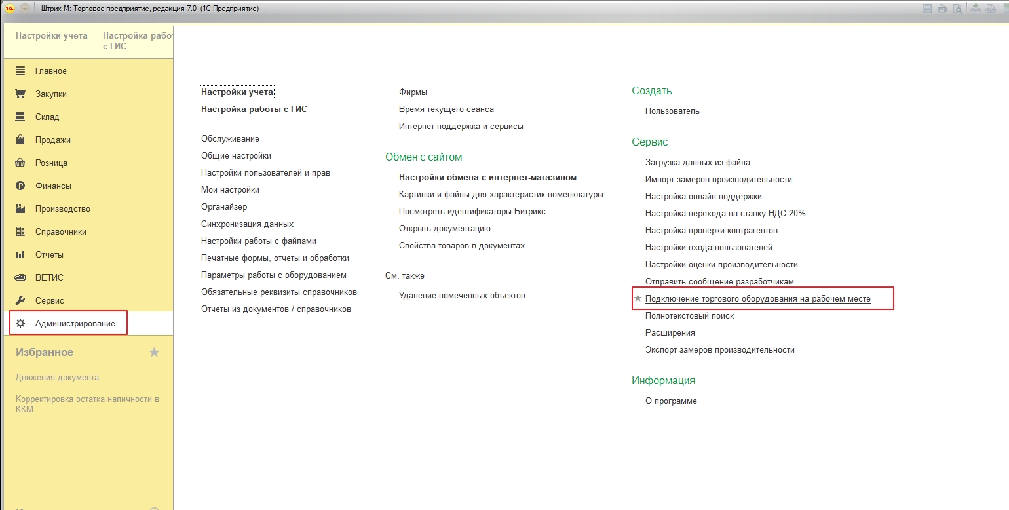Open the 1C main menu dropdown arrow

pyautogui.click(x=25, y=9)
